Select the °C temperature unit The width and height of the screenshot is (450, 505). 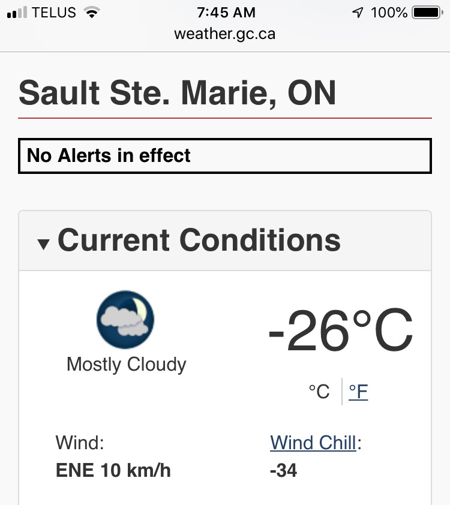tap(319, 392)
